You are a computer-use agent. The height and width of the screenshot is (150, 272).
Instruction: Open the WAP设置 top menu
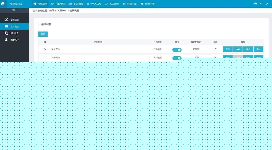coord(94,4)
